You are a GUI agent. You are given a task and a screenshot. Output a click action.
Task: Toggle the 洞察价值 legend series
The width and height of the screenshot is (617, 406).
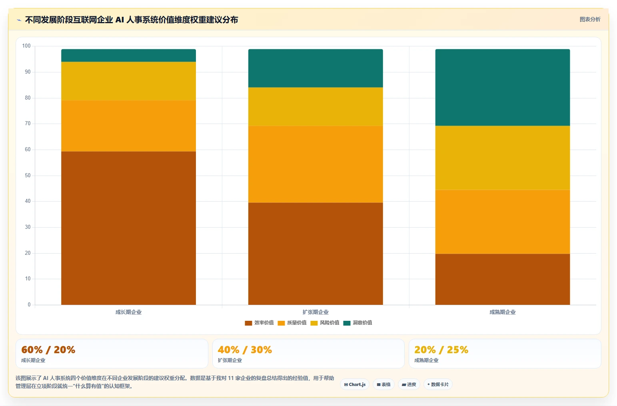click(x=357, y=323)
